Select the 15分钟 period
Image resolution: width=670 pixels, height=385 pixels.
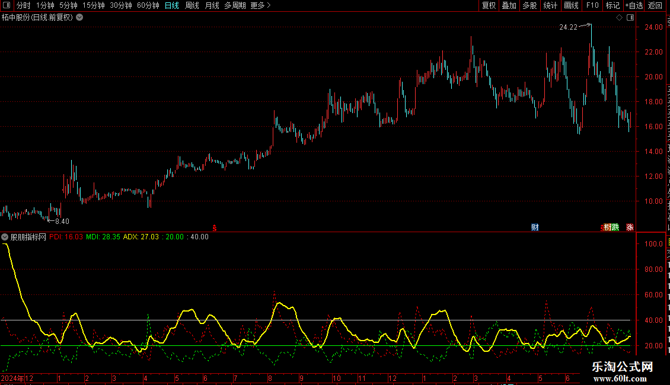pyautogui.click(x=94, y=5)
